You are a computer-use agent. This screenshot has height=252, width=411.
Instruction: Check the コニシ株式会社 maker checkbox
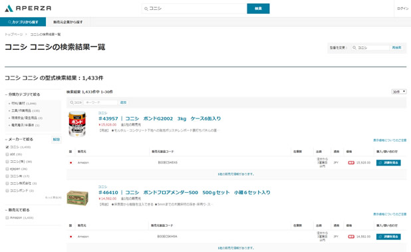7,184
